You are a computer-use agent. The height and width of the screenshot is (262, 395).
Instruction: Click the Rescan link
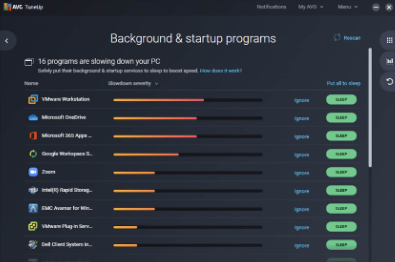click(x=352, y=38)
